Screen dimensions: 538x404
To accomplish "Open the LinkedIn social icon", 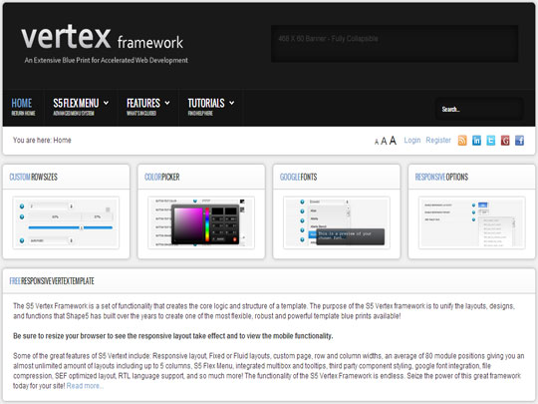I will [x=476, y=141].
